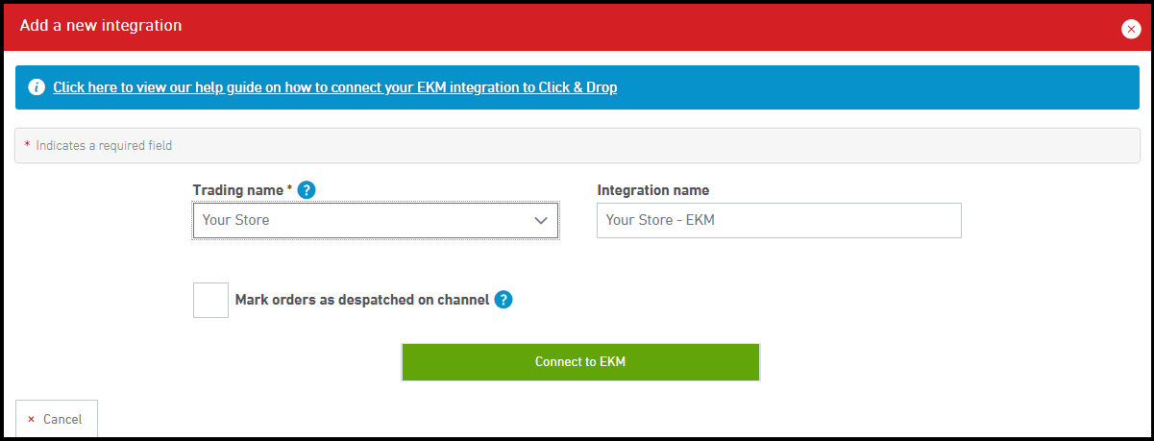Screen dimensions: 1154x441
Task: Click the info icon in blue banner
Action: (x=37, y=87)
